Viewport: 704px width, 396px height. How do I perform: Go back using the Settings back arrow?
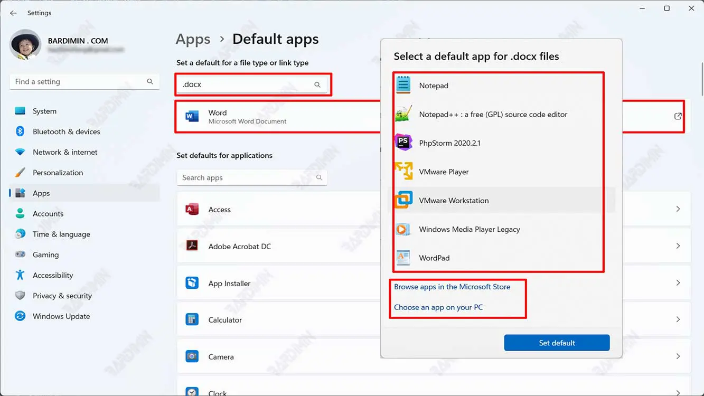[13, 13]
